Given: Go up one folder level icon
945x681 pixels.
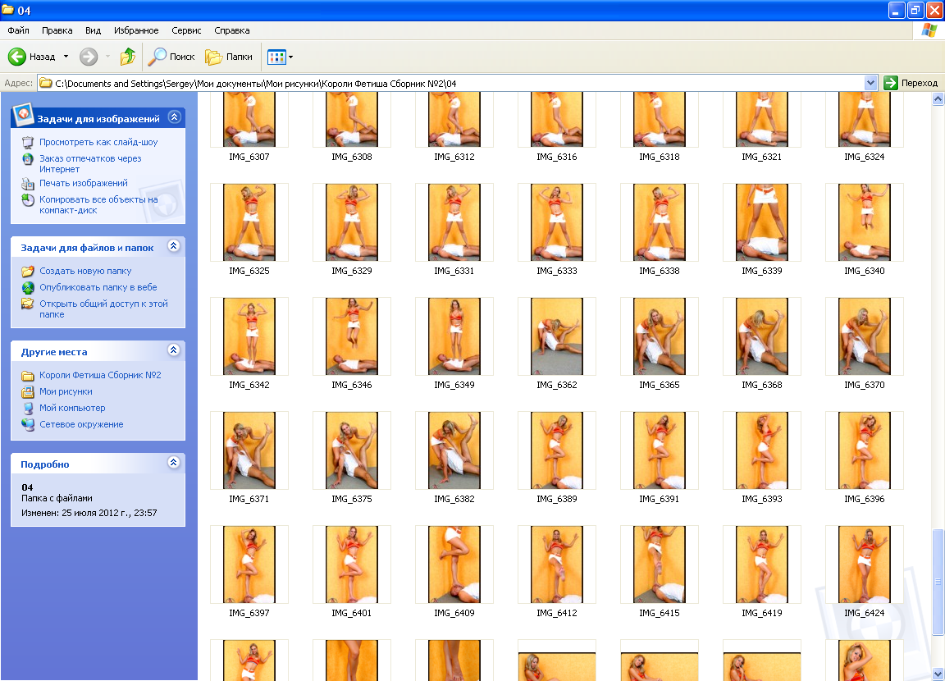Looking at the screenshot, I should pos(128,57).
